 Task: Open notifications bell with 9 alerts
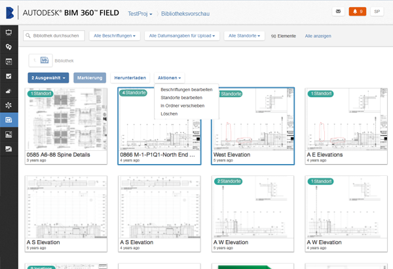(358, 12)
